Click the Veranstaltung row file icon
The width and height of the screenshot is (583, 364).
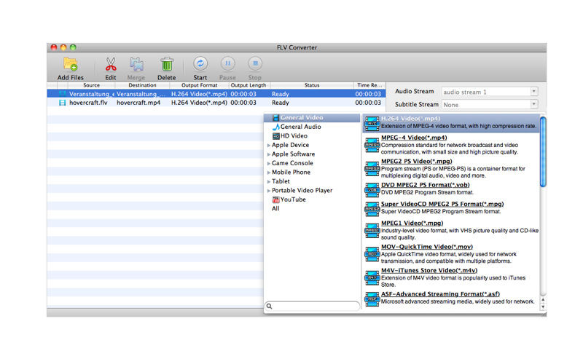point(63,94)
